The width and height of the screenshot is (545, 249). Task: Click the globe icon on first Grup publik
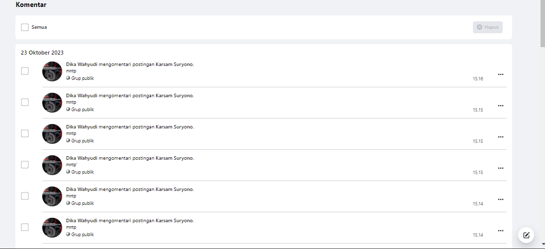click(68, 78)
